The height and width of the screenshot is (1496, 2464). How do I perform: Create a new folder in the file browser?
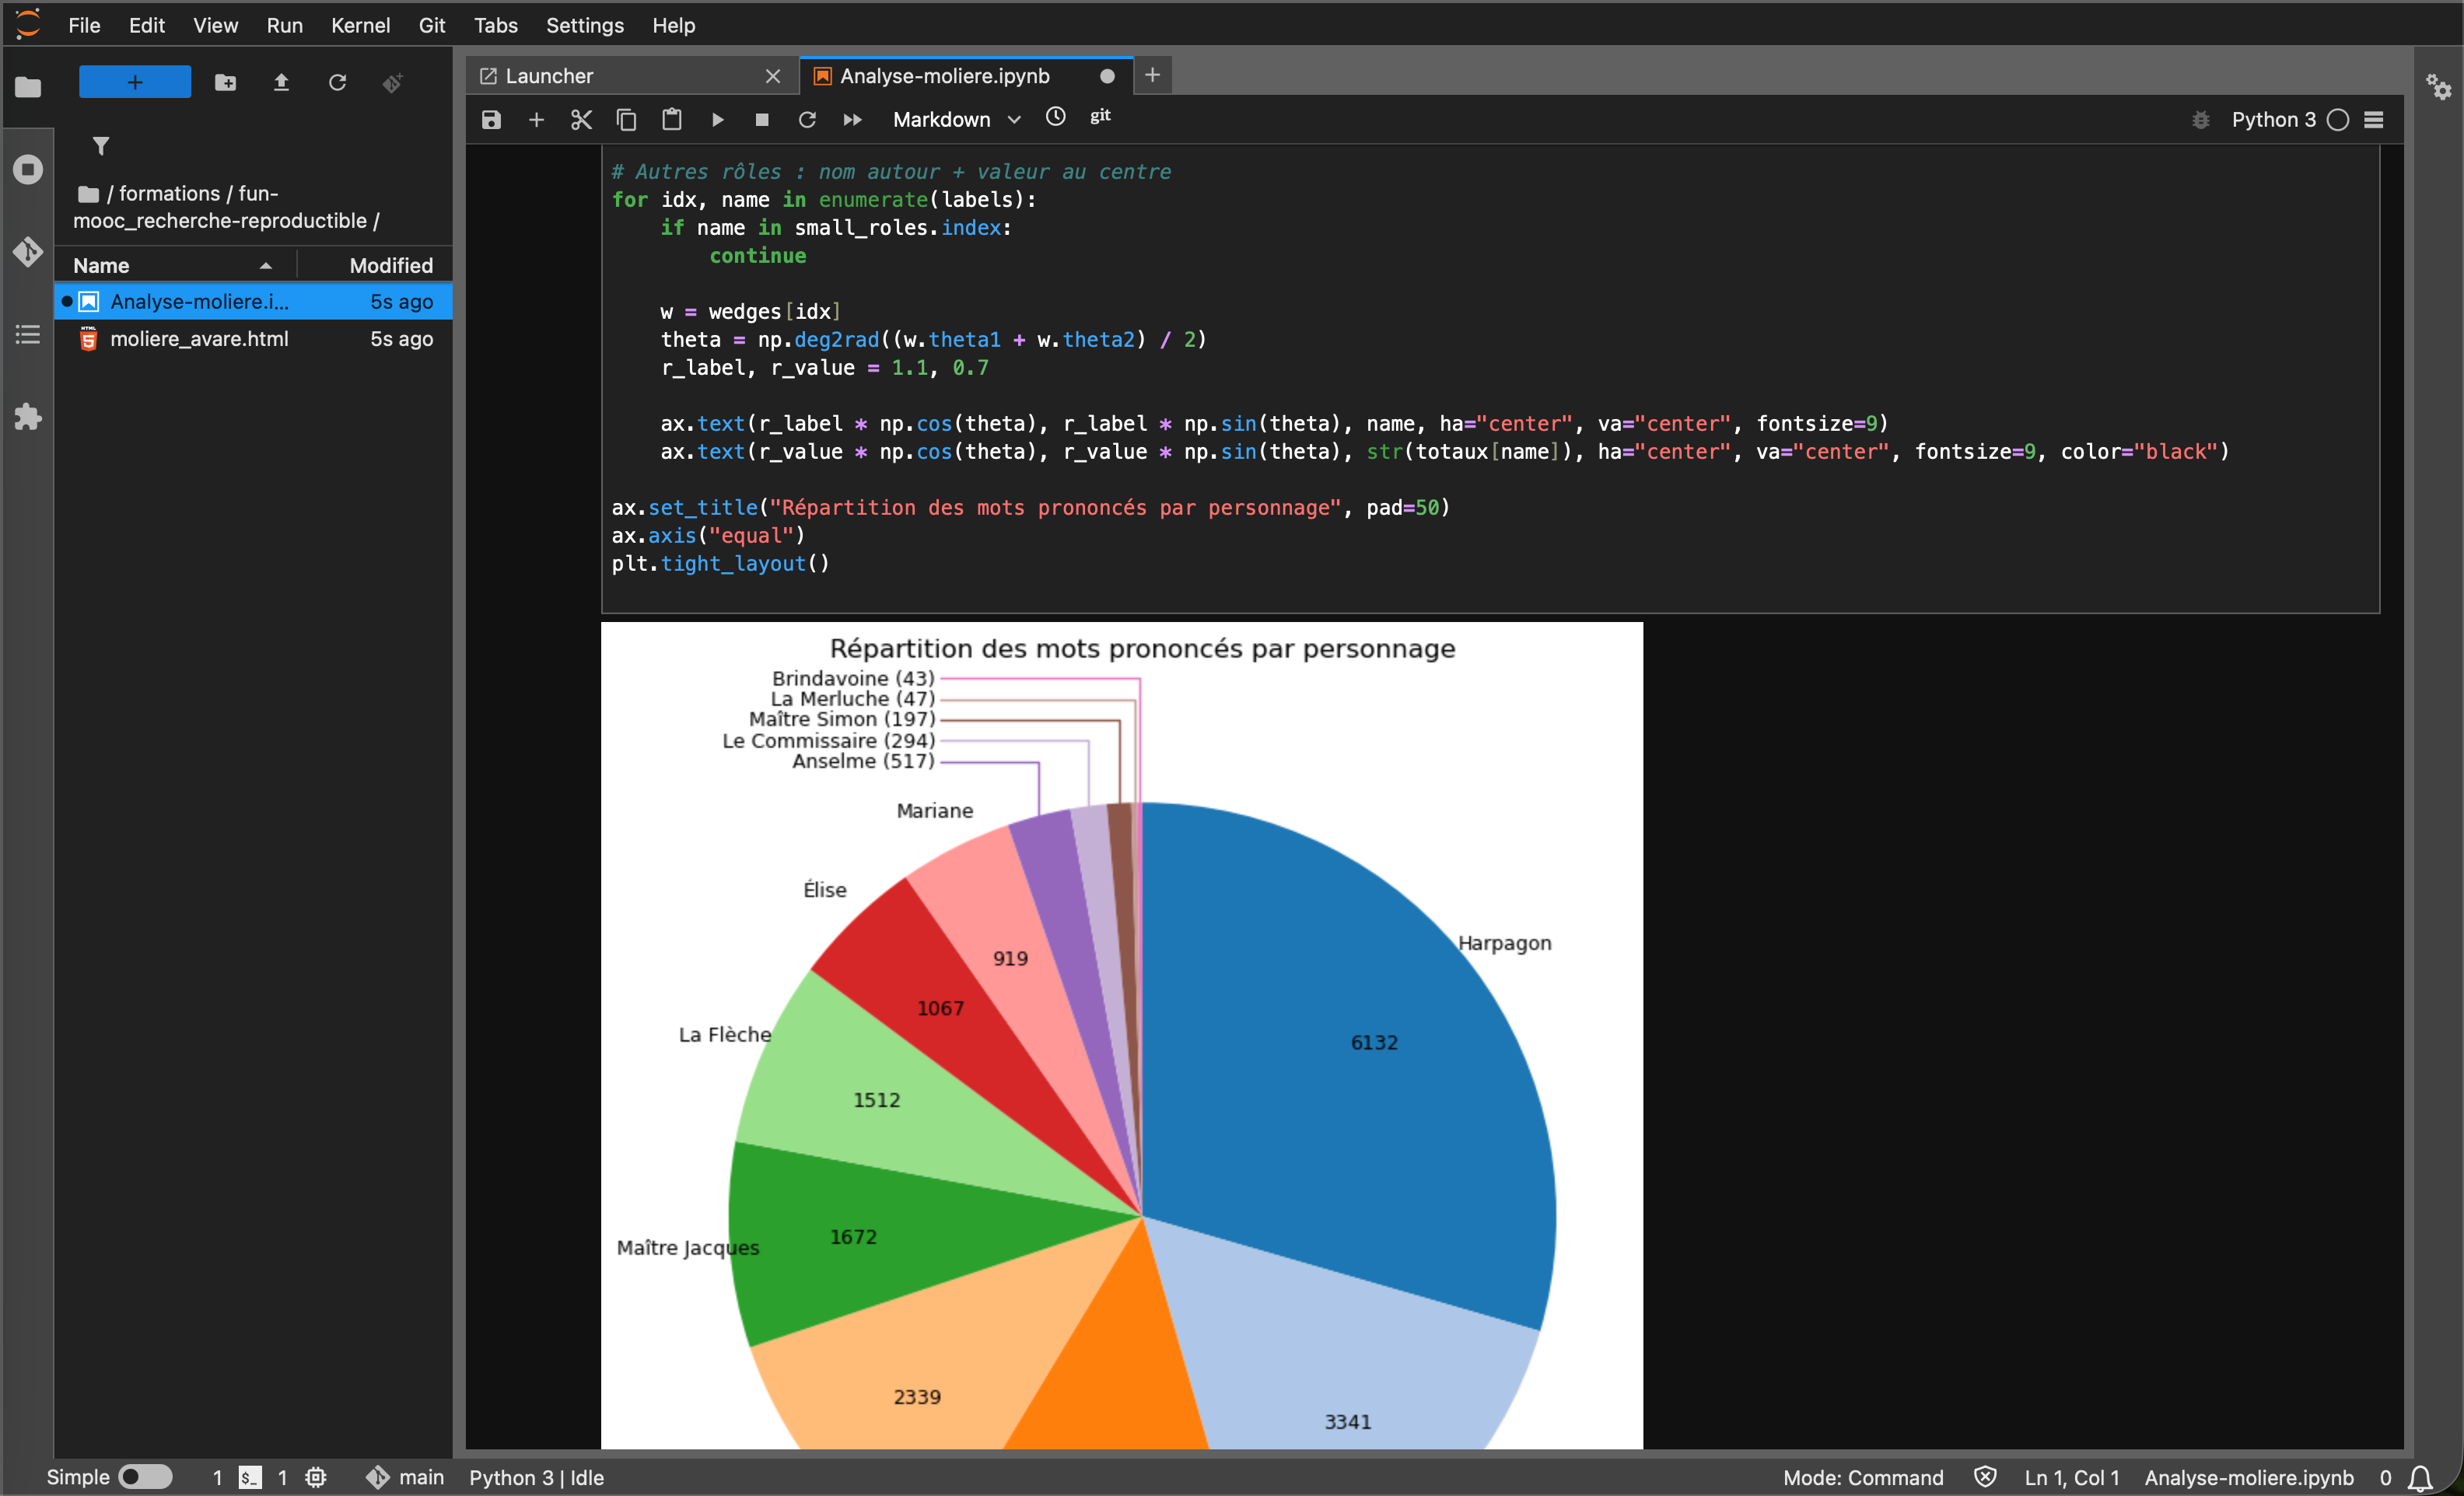(x=225, y=83)
